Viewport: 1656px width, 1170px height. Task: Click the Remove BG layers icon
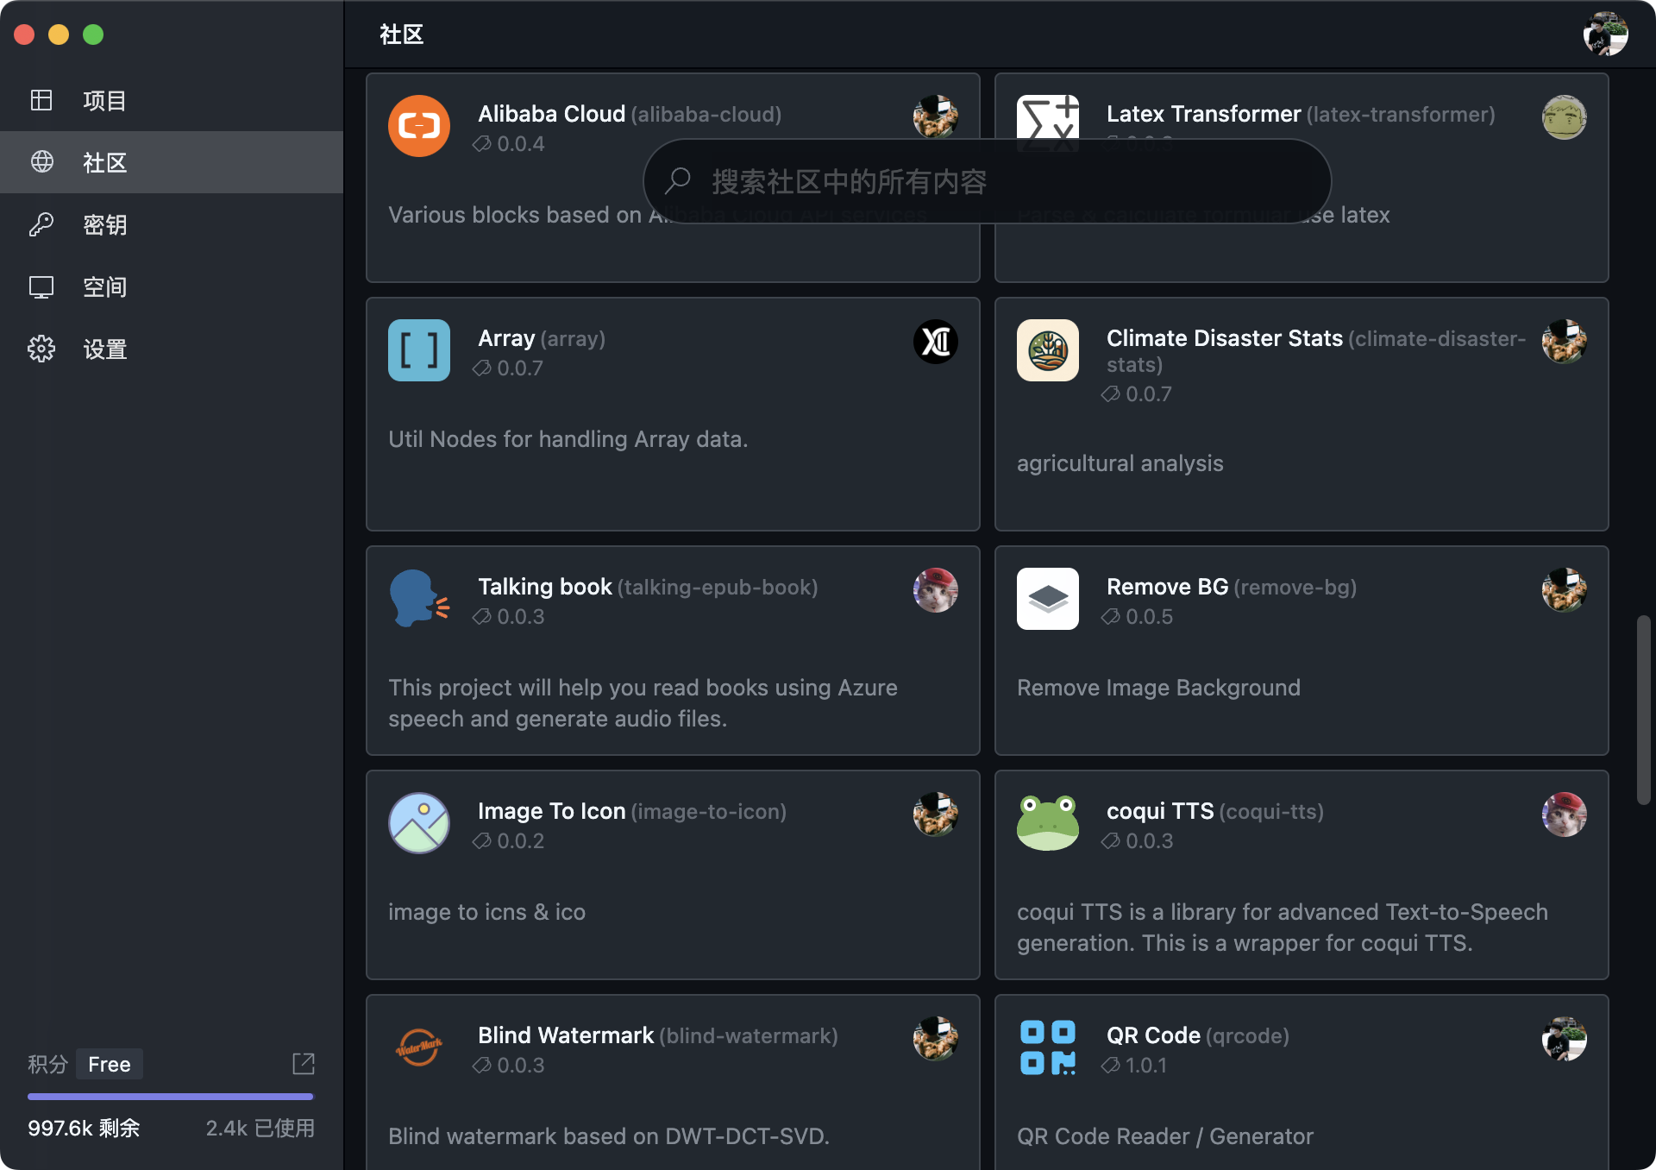click(1048, 598)
